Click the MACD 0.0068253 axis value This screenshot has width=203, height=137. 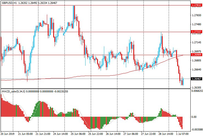click(x=197, y=91)
